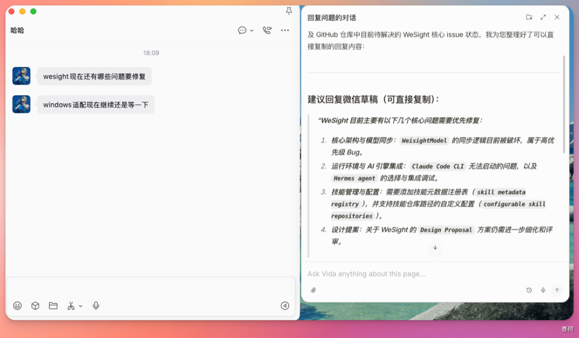Click the Ask Vida anything input field

pos(434,274)
